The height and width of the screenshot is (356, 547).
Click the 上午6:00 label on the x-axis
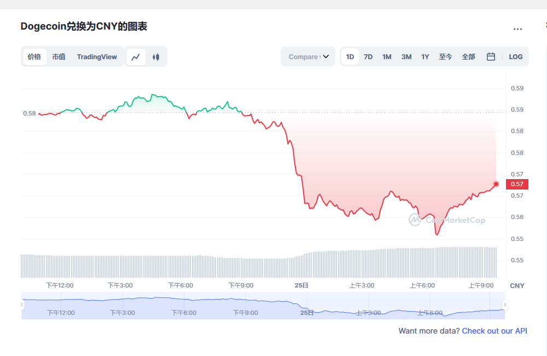coord(422,285)
